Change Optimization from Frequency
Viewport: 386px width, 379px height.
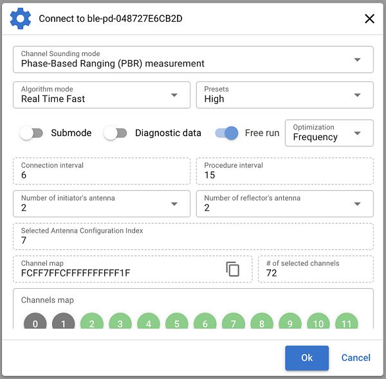[x=329, y=133]
